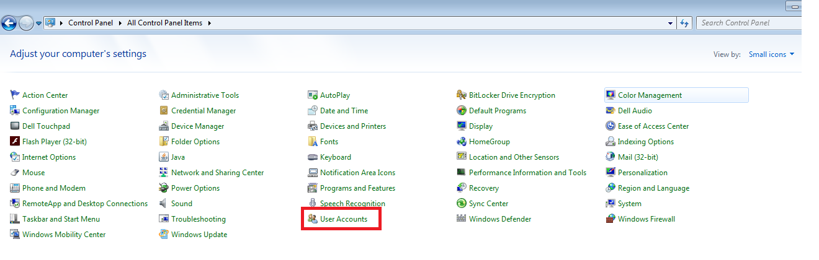Viewport: 819px width, 260px height.
Task: Click the Configuration Manager icon
Action: [x=15, y=110]
